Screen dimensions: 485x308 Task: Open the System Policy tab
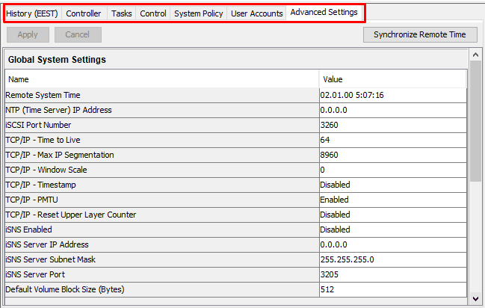(x=198, y=13)
